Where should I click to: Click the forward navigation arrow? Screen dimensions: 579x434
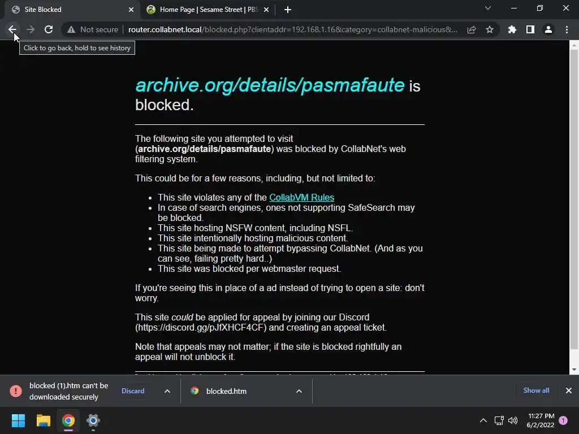31,29
